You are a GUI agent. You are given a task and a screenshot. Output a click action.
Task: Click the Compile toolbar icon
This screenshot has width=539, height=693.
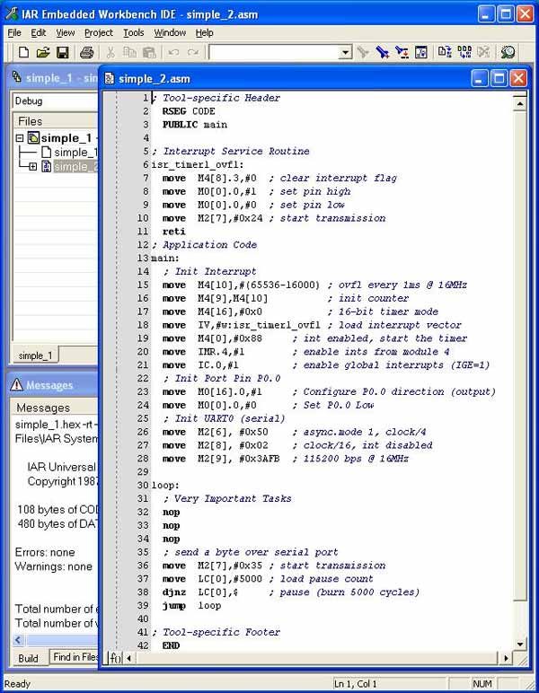445,52
